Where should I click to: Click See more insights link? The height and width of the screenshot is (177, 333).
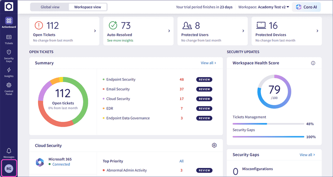(120, 41)
